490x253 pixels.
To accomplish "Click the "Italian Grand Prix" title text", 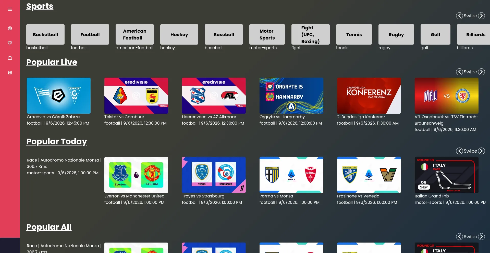I will [x=432, y=196].
